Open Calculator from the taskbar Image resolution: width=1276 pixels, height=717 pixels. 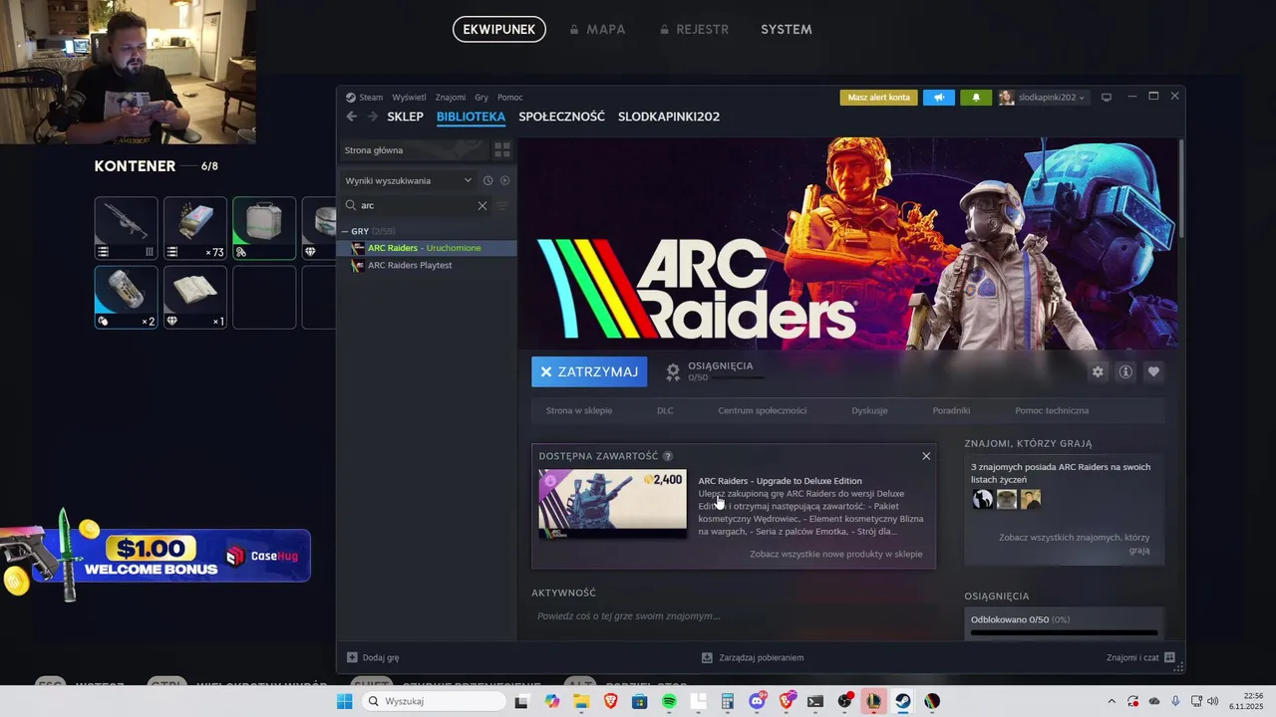728,701
